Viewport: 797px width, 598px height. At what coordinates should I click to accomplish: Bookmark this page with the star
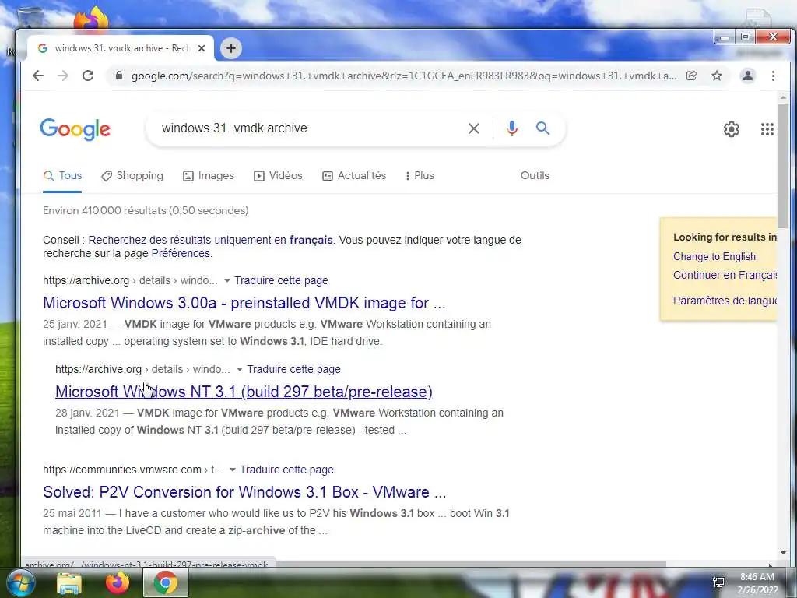717,76
